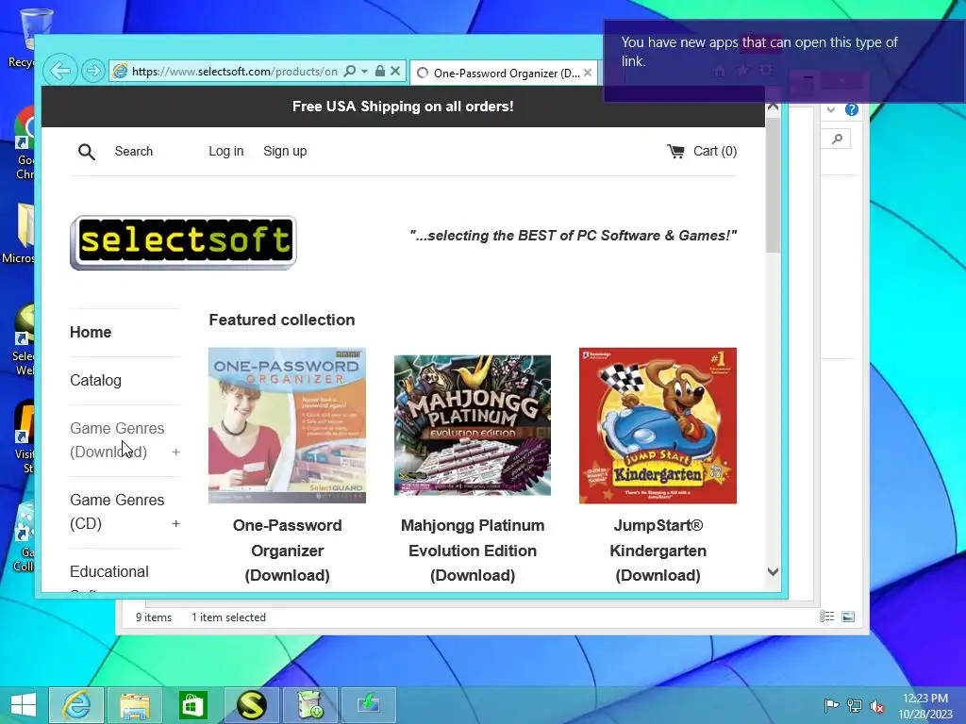Screen dimensions: 966x724
Task: Click the browser Back arrow button
Action: (59, 71)
